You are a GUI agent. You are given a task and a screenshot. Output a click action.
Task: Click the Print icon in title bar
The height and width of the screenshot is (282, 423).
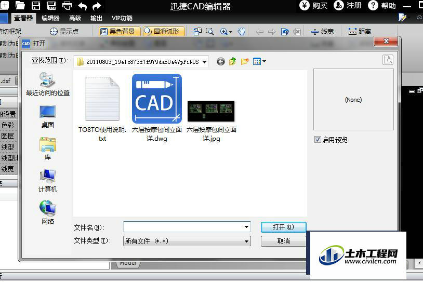67,5
